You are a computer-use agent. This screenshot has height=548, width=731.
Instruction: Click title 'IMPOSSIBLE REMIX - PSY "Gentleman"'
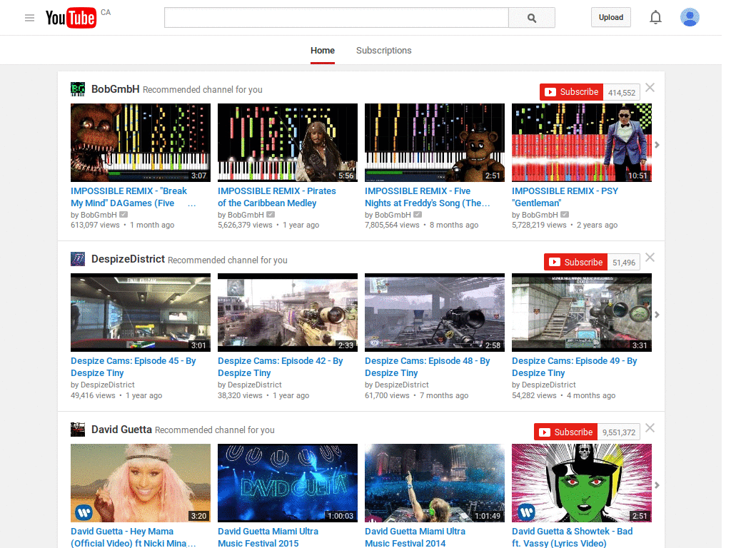pyautogui.click(x=565, y=197)
